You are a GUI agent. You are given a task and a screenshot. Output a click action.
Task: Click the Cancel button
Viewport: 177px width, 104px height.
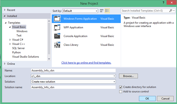coord(165,98)
